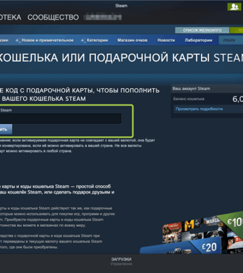Open Просмотреть подробности link
Viewport: 243px width, 273px height.
click(x=199, y=109)
